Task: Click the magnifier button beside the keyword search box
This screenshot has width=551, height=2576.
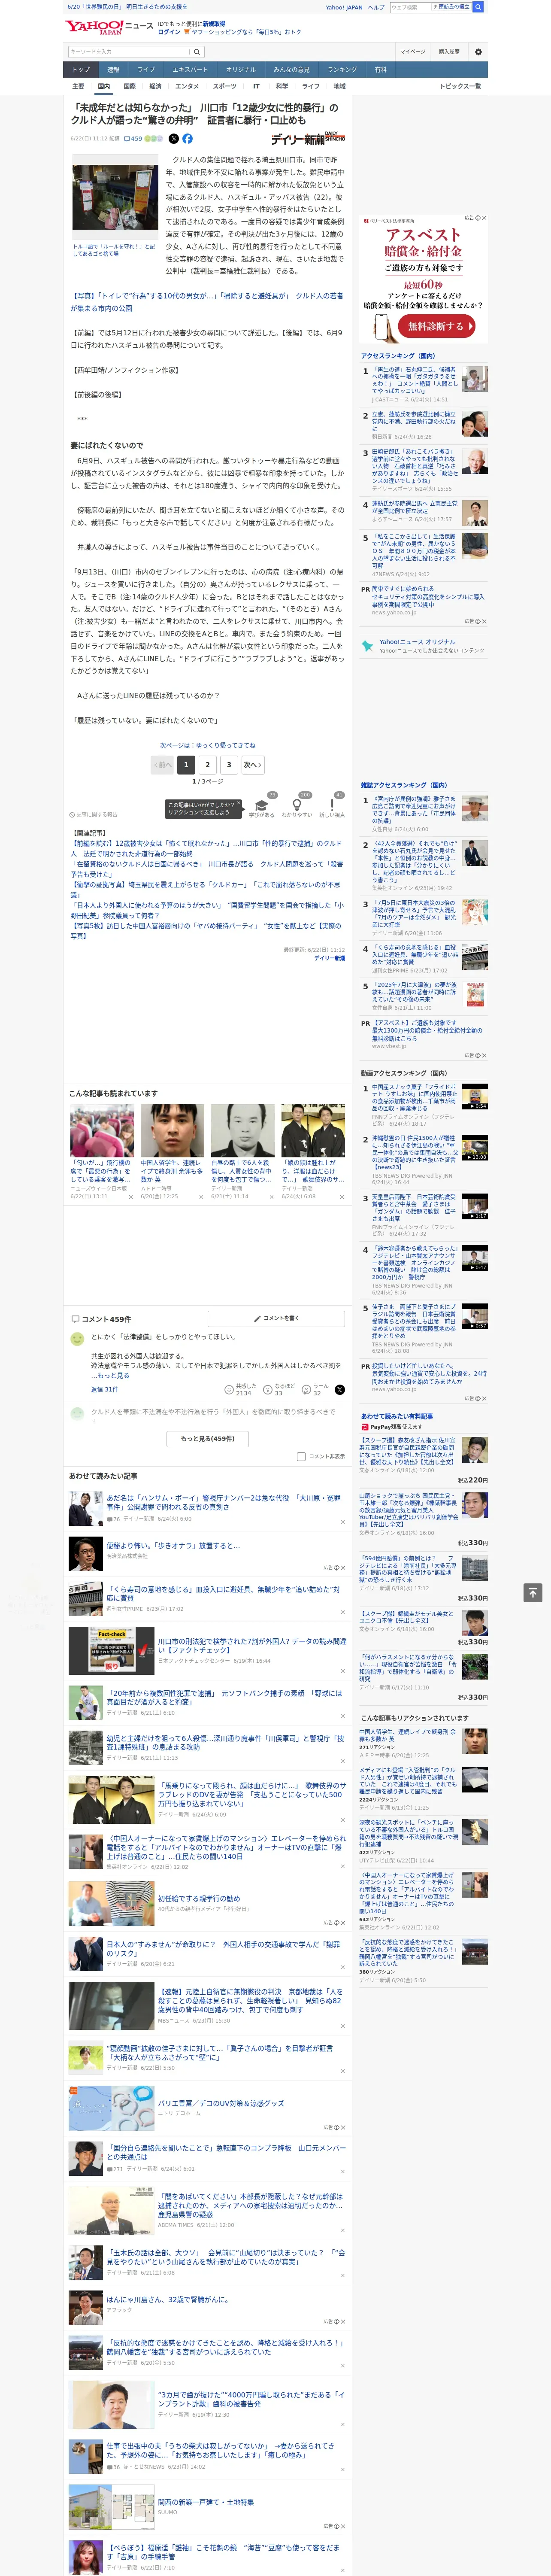Action: (197, 51)
